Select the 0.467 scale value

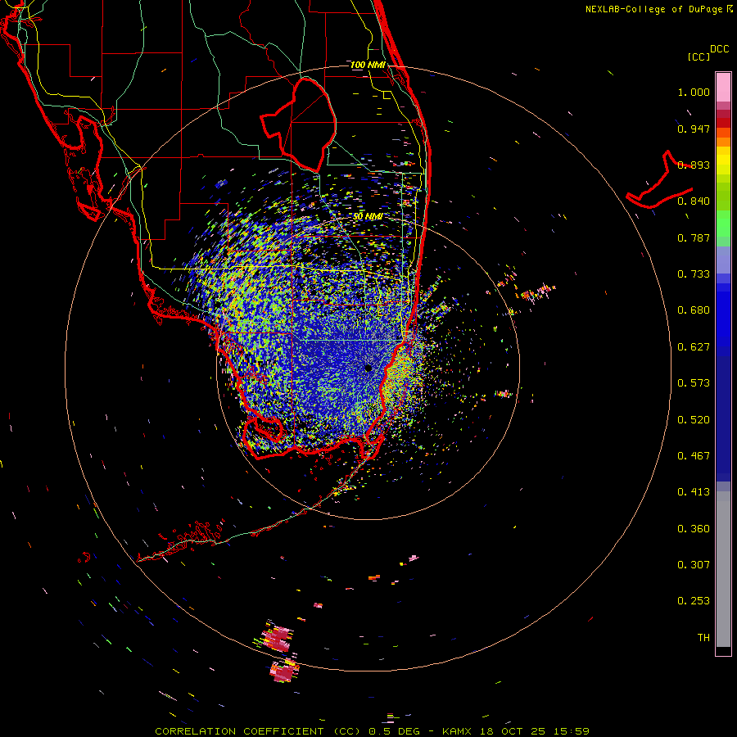click(x=694, y=456)
